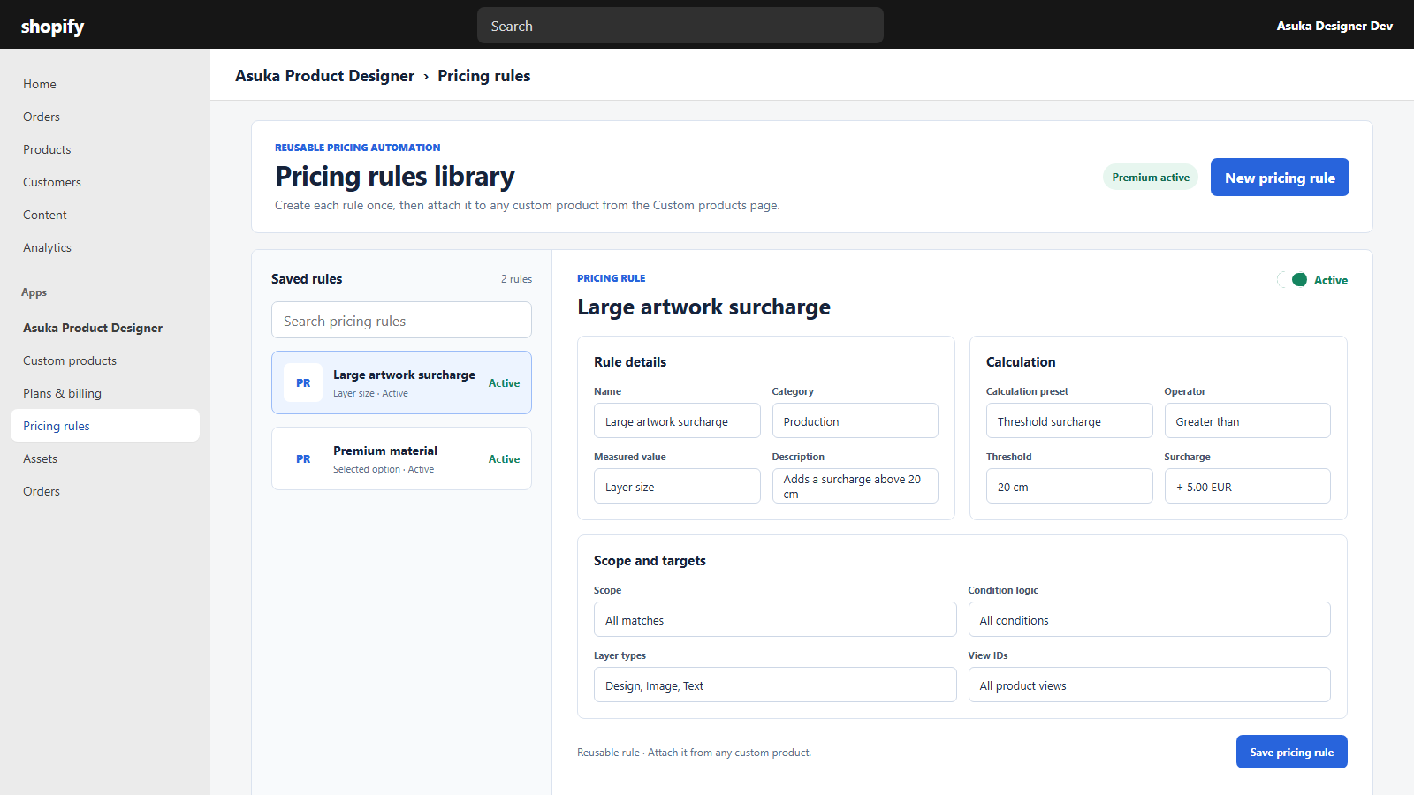Click the Pricing rules breadcrumb text
This screenshot has height=795, width=1414.
point(484,76)
